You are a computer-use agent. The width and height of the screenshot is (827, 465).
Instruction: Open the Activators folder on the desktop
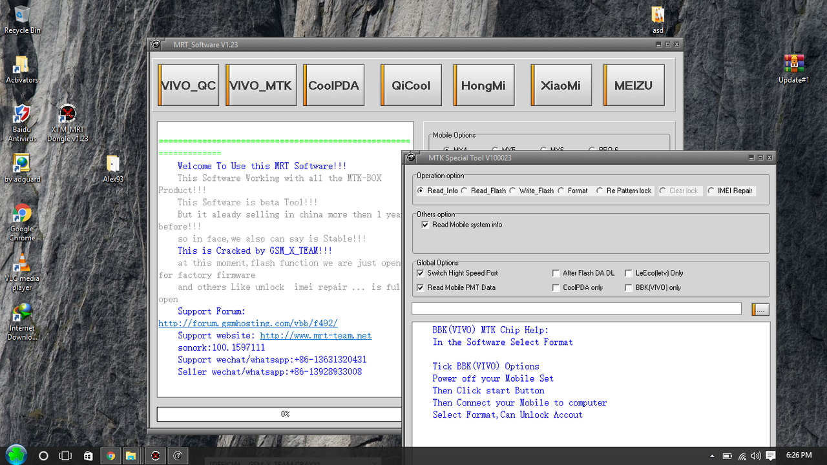pos(22,70)
